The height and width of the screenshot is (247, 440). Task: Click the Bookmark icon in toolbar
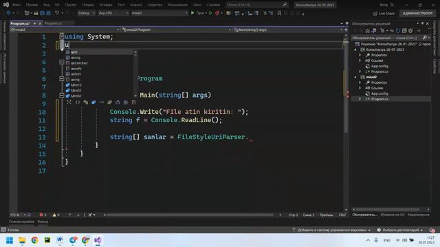(279, 13)
